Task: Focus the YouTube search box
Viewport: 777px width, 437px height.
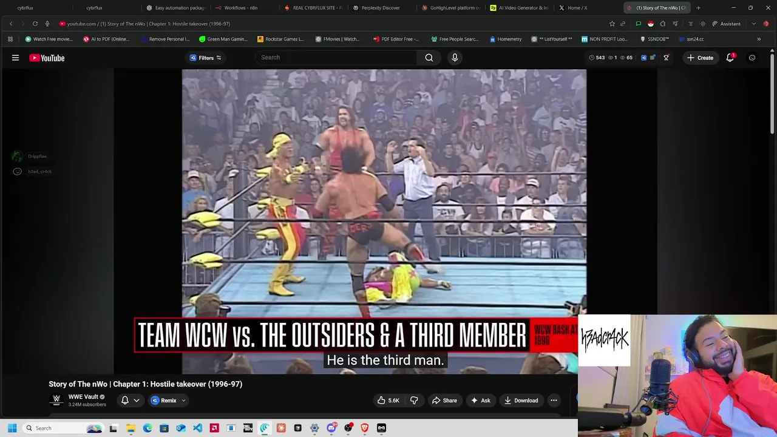Action: [x=336, y=58]
